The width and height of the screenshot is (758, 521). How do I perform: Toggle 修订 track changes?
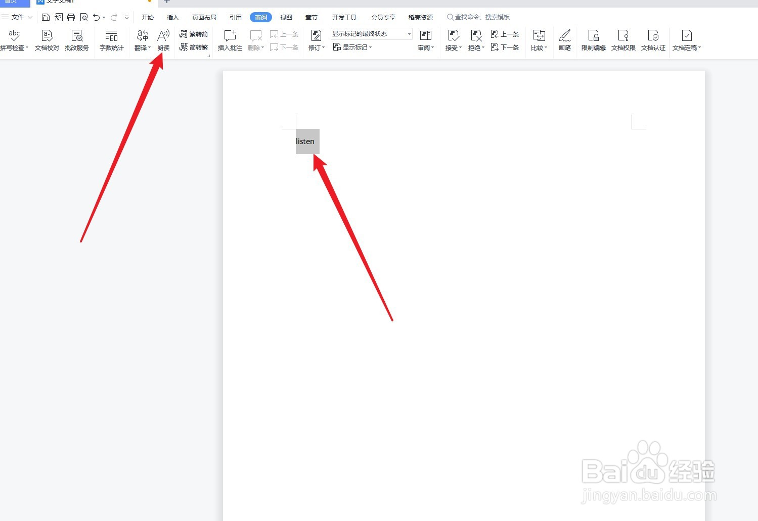[x=317, y=40]
